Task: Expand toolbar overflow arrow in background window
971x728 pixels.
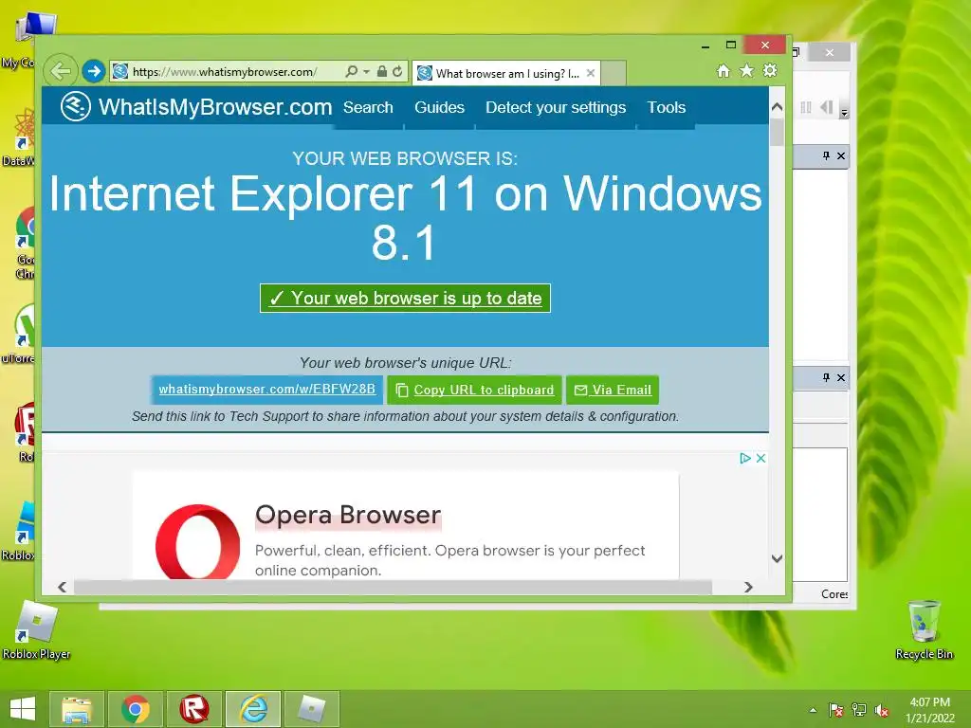Action: click(x=844, y=113)
